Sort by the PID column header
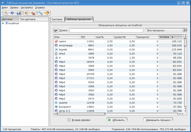Image resolution: width=191 pixels, height=132 pixels. (87, 37)
